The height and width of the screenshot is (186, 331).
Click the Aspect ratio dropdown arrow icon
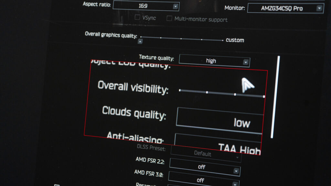pyautogui.click(x=175, y=6)
